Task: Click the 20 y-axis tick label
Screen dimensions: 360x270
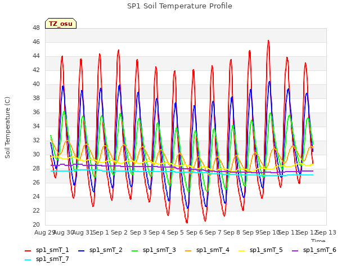Action: pos(36,224)
